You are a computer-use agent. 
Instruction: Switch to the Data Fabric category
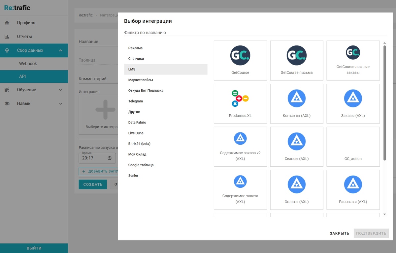point(166,123)
